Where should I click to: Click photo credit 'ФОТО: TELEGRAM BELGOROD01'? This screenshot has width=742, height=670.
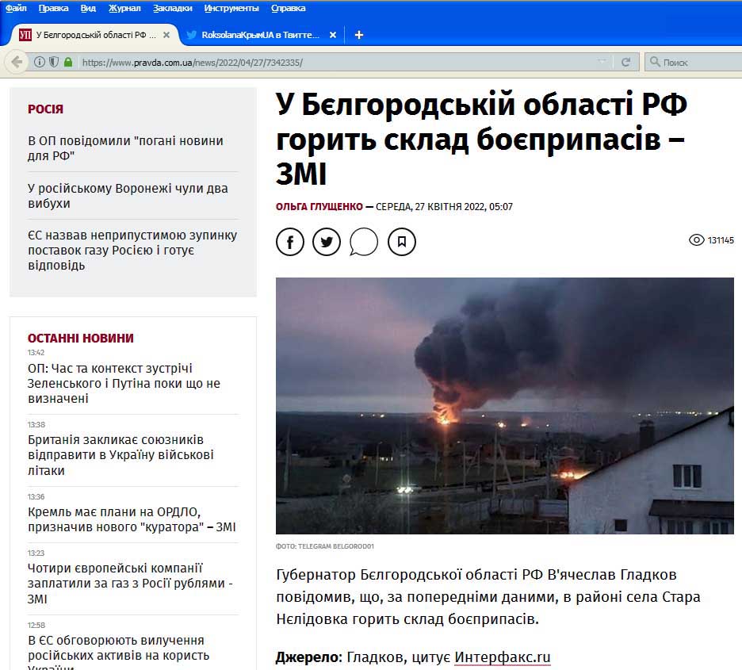point(325,546)
